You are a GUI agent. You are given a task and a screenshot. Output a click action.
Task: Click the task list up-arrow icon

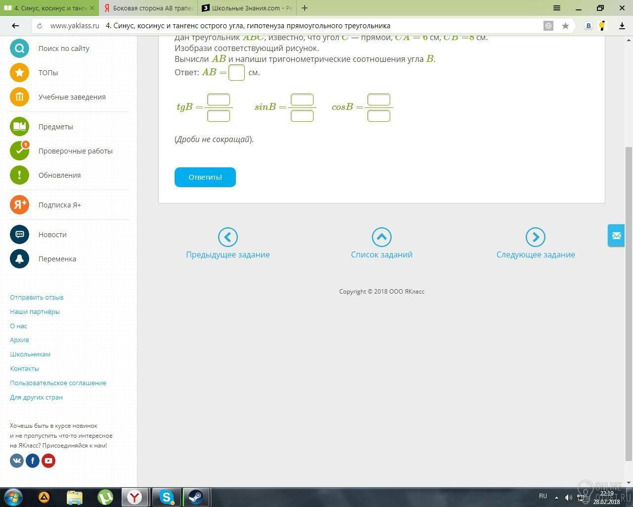point(382,237)
